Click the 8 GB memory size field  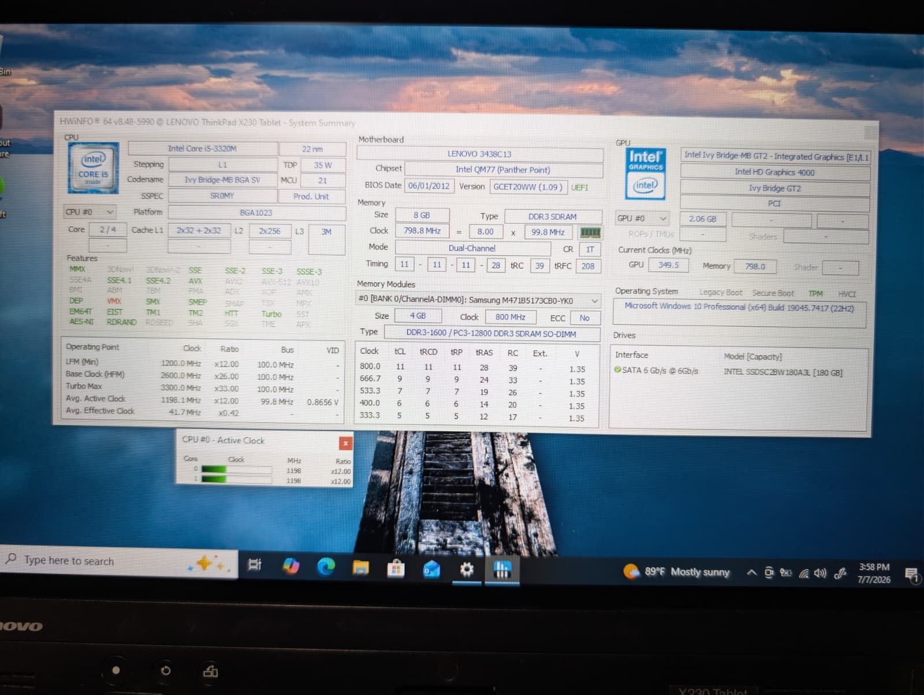(422, 215)
